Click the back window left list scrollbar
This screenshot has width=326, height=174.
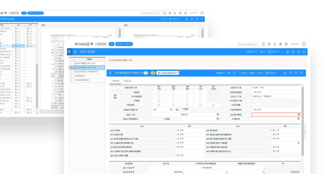click(x=37, y=86)
